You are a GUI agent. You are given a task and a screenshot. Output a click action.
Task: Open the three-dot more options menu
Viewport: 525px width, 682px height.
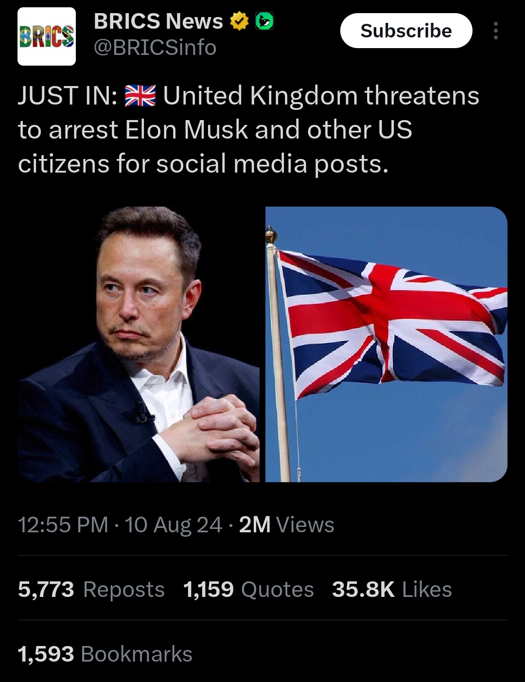pyautogui.click(x=495, y=31)
